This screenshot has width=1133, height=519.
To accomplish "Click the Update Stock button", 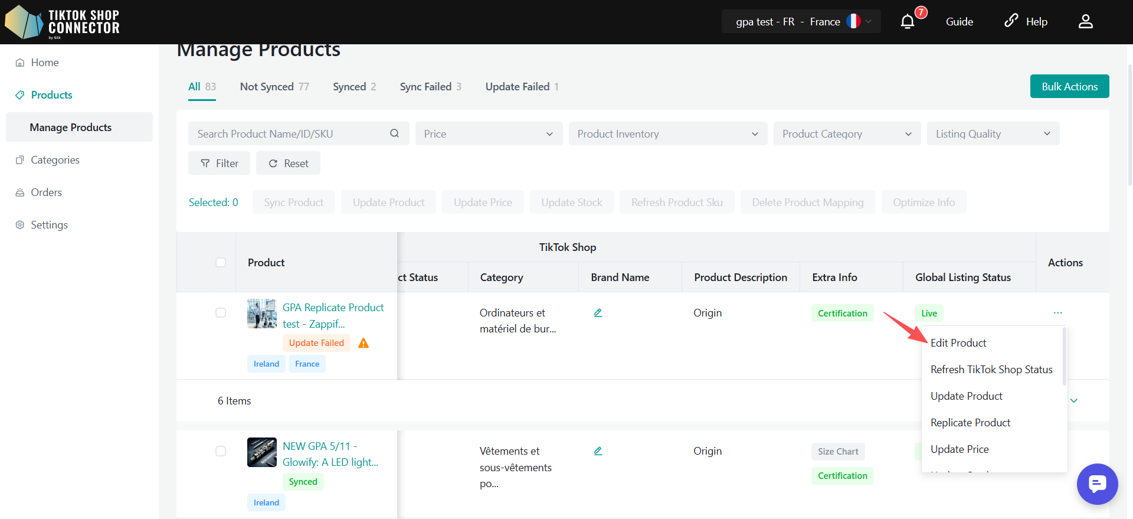I will point(571,202).
